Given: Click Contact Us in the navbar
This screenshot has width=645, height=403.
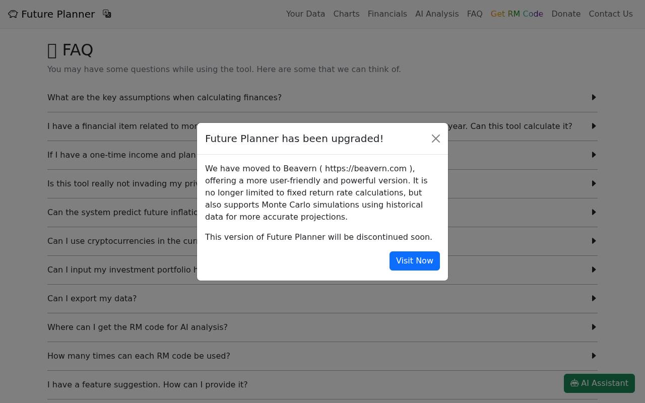Looking at the screenshot, I should point(611,14).
